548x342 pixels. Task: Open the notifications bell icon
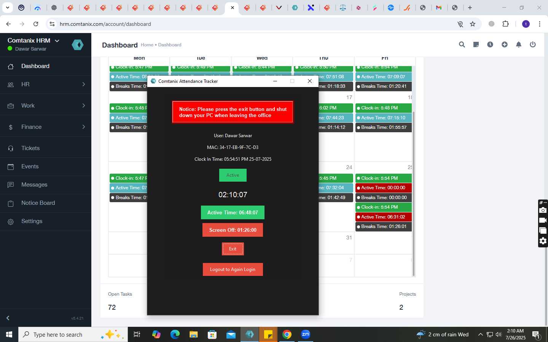coord(519,44)
